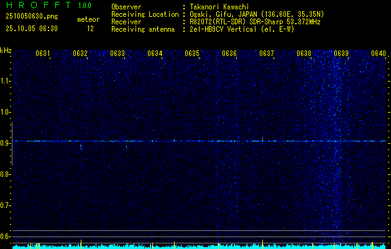This screenshot has height=249, width=391.
Task: Click the yellow meteor marker below the 0637 echo
Action: coord(262,243)
